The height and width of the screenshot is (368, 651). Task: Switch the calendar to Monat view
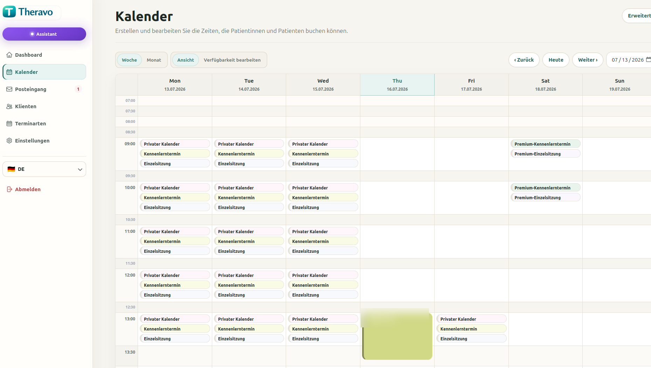pos(154,60)
